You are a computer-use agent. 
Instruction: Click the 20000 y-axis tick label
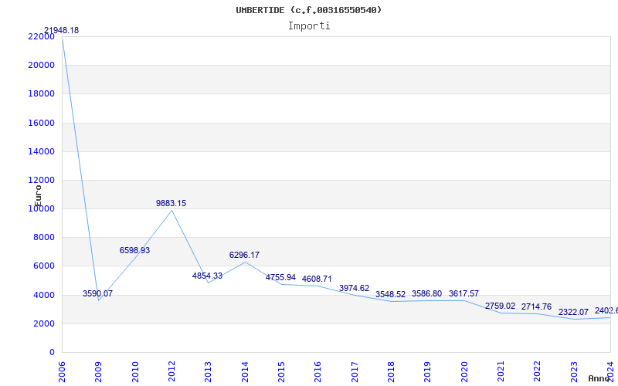tap(41, 65)
